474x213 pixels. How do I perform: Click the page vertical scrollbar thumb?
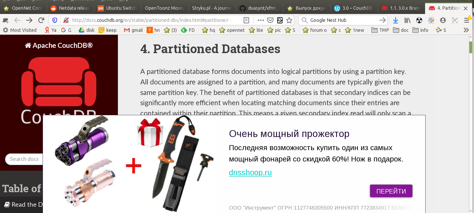click(471, 47)
